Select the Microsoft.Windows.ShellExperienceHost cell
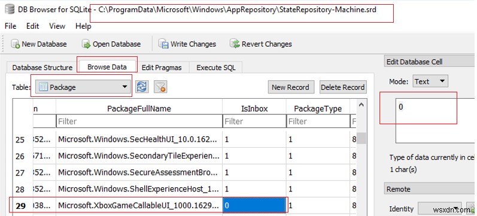 click(x=139, y=189)
